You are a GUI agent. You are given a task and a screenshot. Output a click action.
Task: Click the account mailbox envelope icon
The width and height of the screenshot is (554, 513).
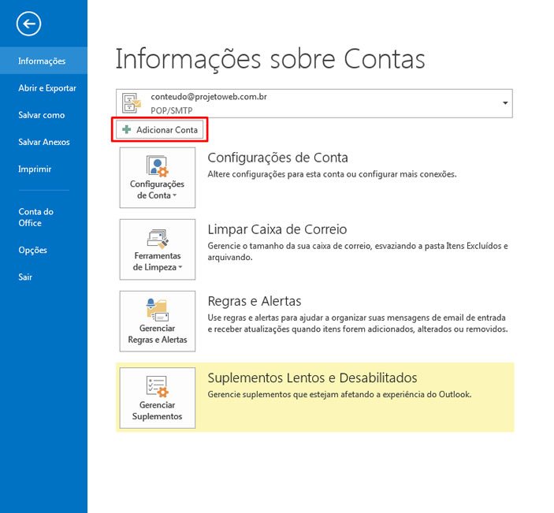132,103
